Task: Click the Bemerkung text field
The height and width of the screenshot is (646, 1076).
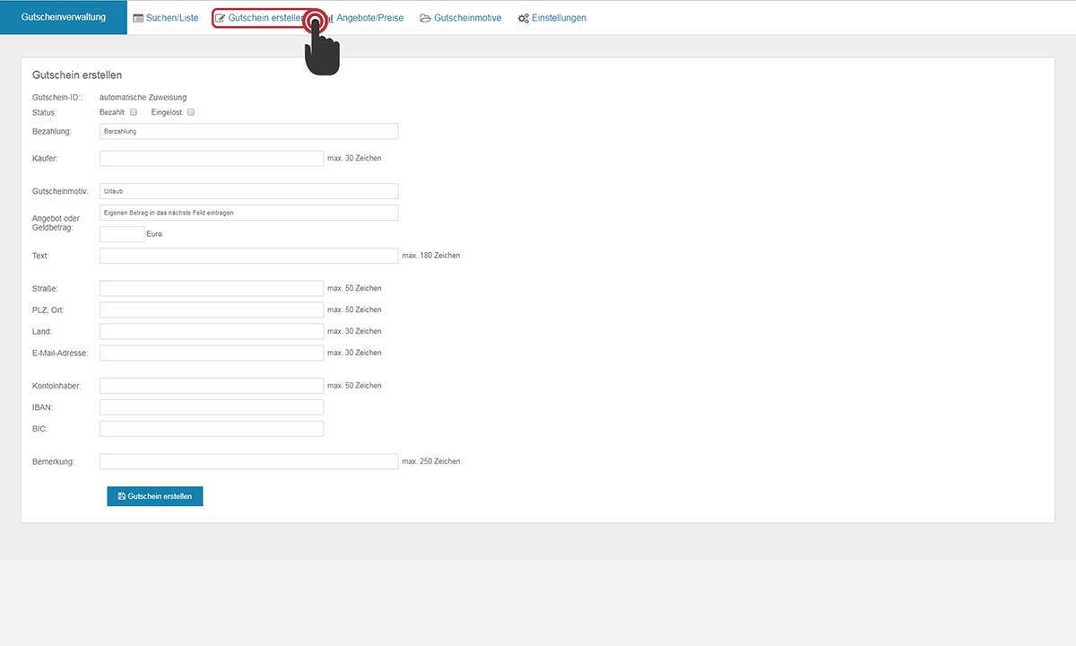Action: click(248, 461)
